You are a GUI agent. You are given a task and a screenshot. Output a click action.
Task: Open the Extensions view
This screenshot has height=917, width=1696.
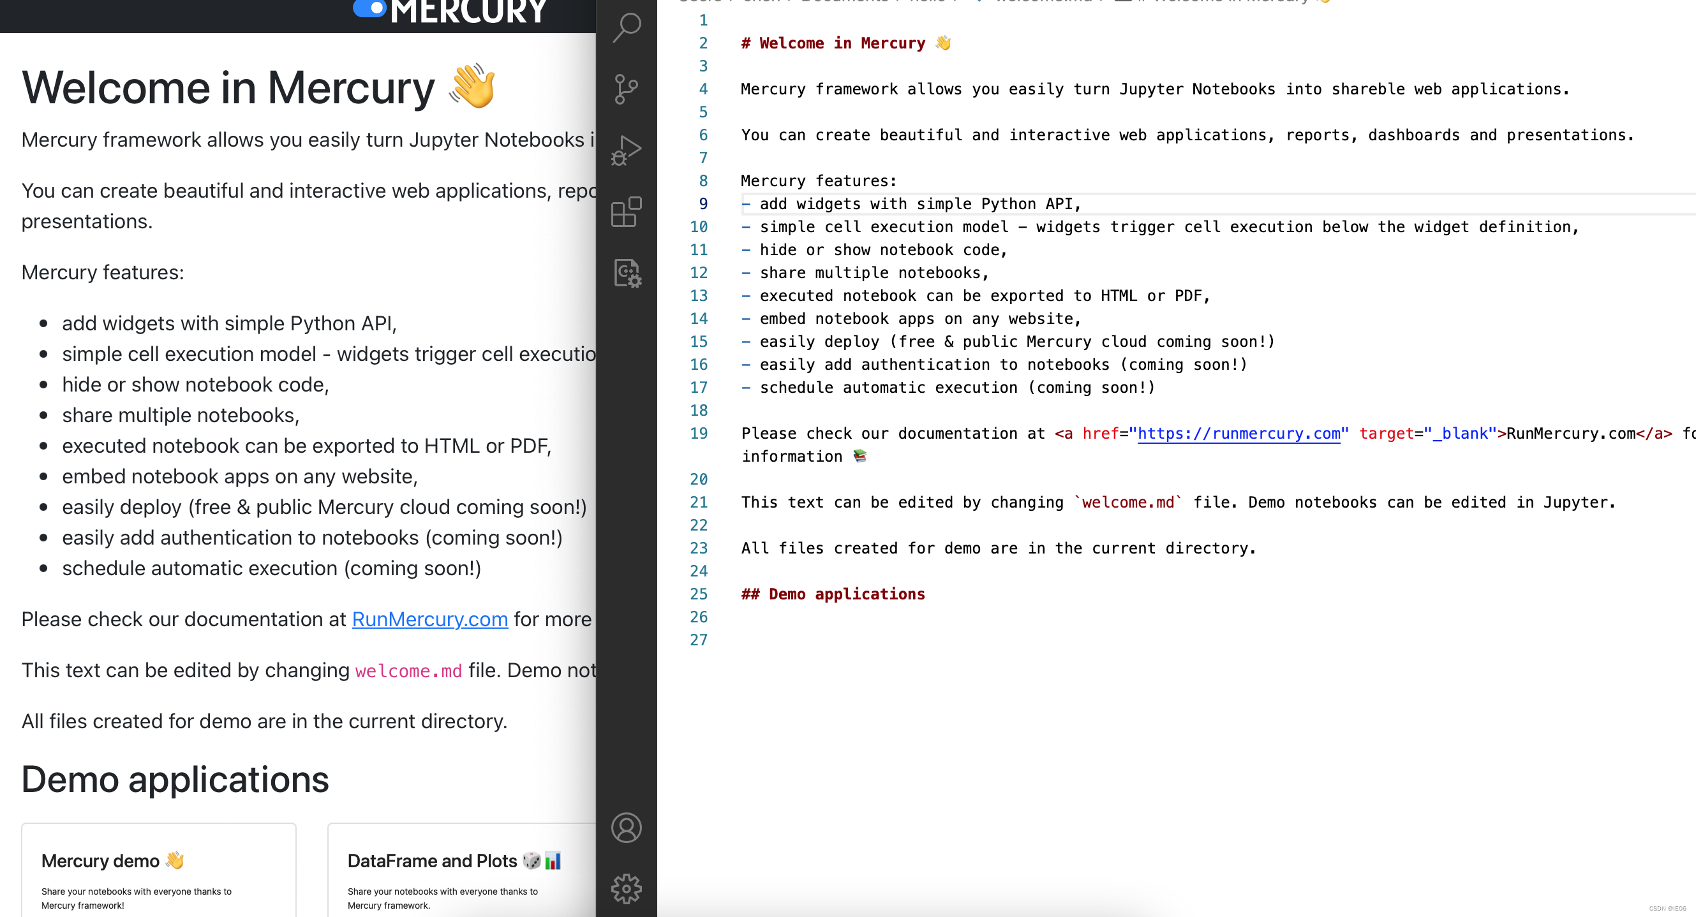[x=626, y=212]
